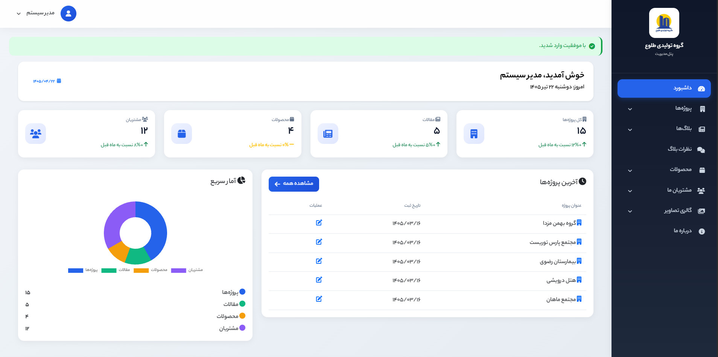Click the info icon beside درباره ما
Viewport: 718px width, 357px height.
click(x=702, y=231)
